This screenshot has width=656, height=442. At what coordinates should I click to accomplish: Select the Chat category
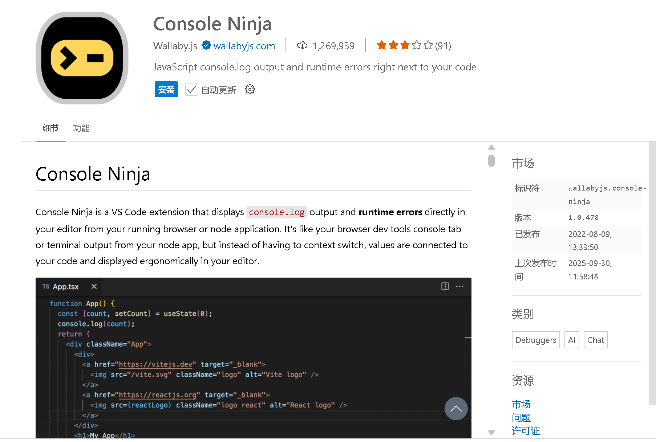[595, 340]
